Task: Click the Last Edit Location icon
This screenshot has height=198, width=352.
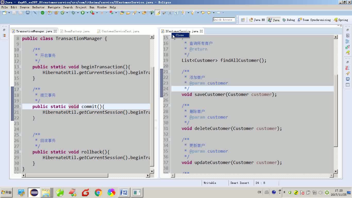Action: pyautogui.click(x=203, y=13)
